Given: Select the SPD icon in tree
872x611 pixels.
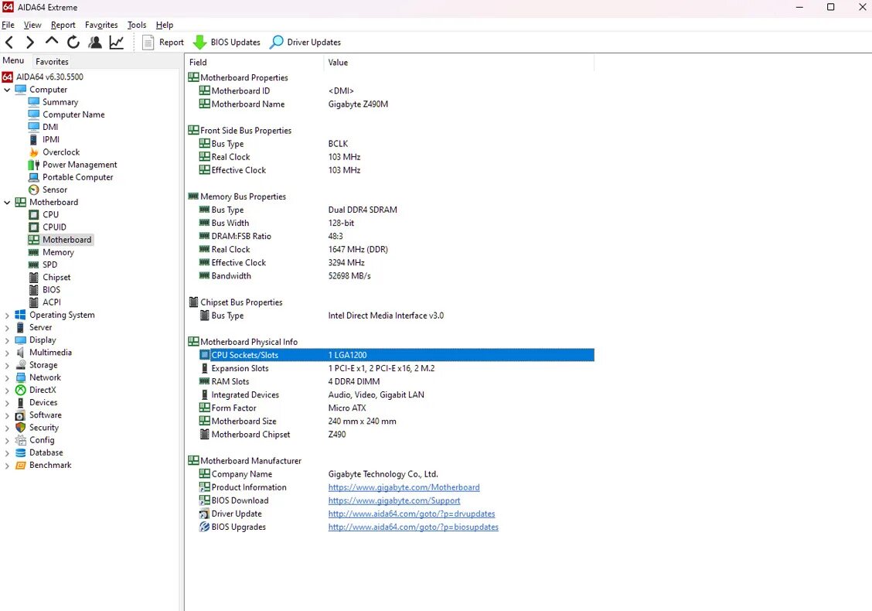Looking at the screenshot, I should (34, 265).
